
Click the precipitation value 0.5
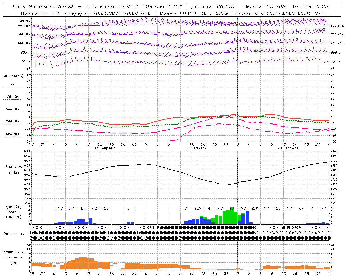point(255,209)
